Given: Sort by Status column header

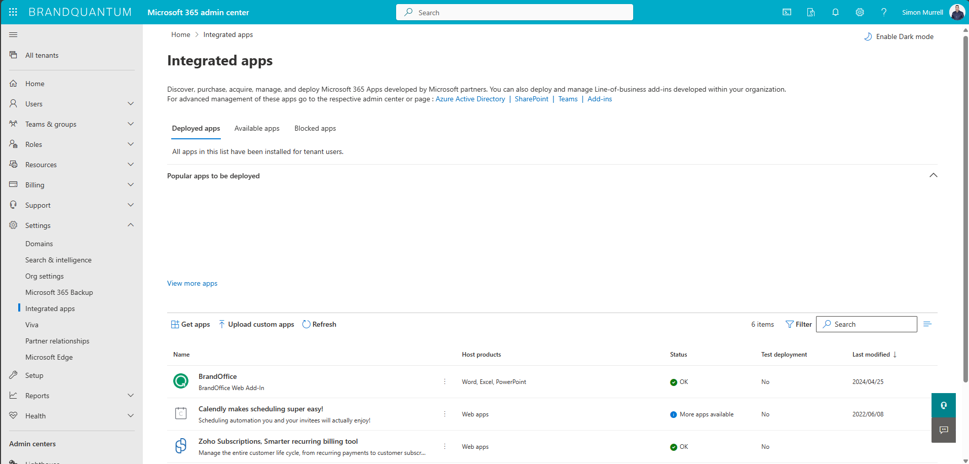Looking at the screenshot, I should pyautogui.click(x=679, y=355).
